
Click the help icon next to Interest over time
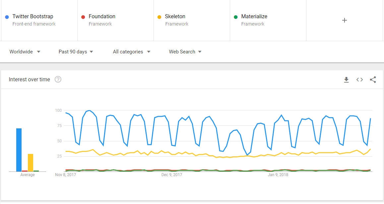click(58, 79)
